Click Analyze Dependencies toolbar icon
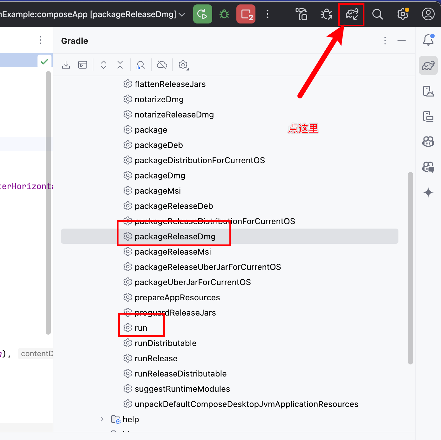This screenshot has height=440, width=441. [x=140, y=65]
